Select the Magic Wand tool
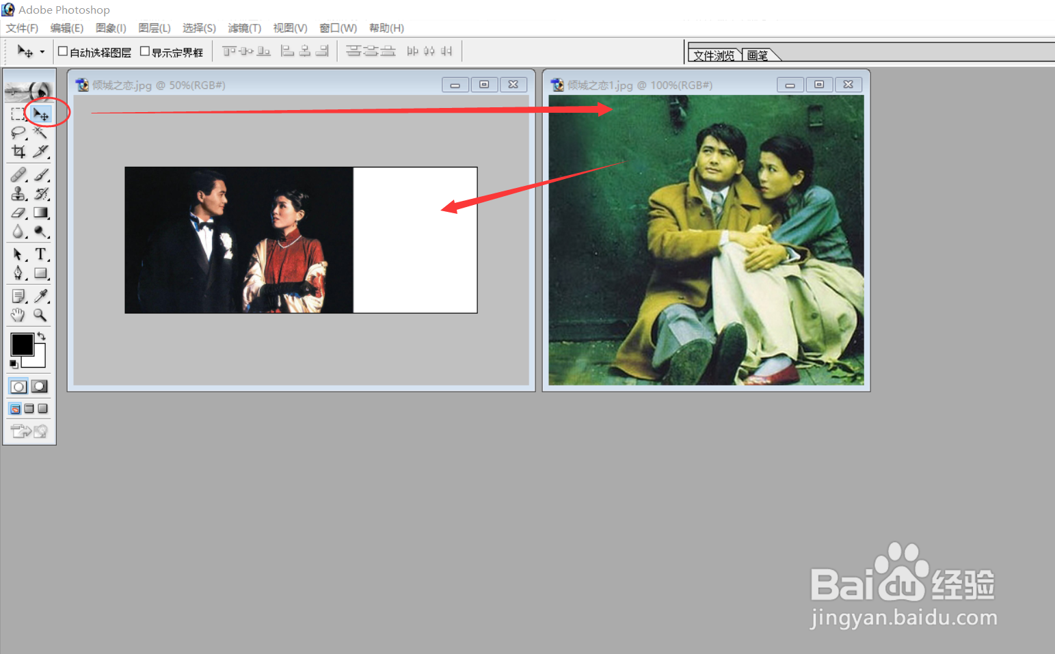 [x=41, y=133]
